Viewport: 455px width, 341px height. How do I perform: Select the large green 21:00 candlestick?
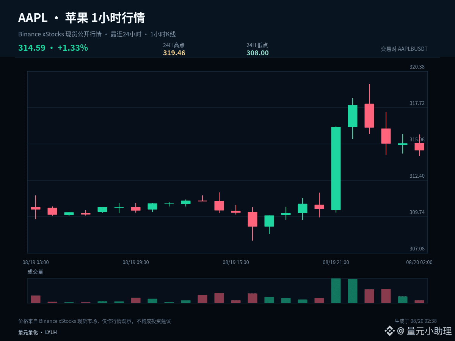click(336, 168)
